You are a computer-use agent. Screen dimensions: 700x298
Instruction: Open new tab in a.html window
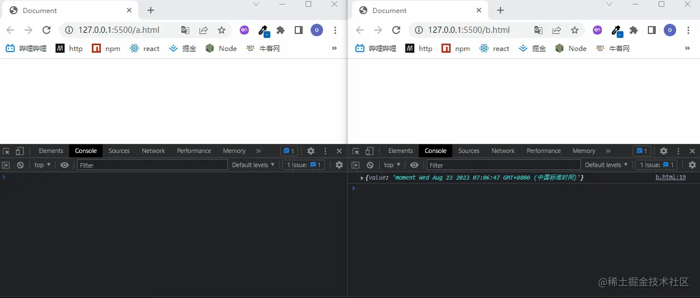pyautogui.click(x=150, y=10)
